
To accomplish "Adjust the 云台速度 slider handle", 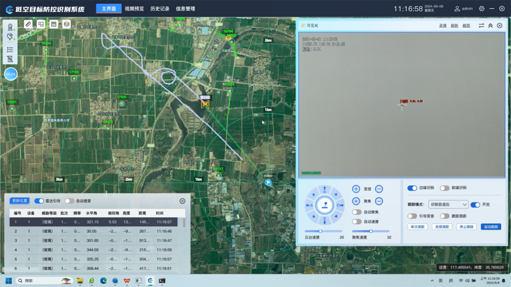I will coord(320,231).
